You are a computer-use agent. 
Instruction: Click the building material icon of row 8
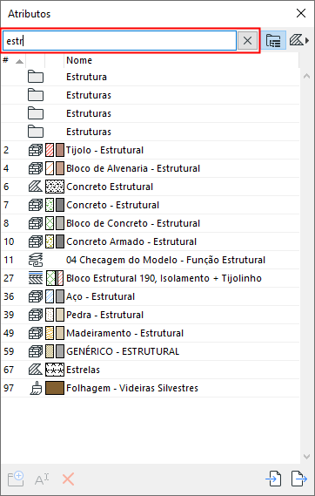tap(36, 223)
